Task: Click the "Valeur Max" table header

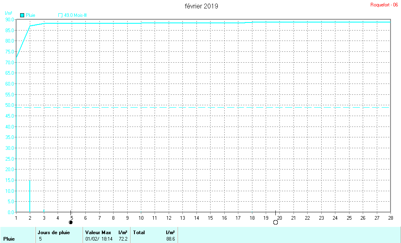Action: pos(98,233)
